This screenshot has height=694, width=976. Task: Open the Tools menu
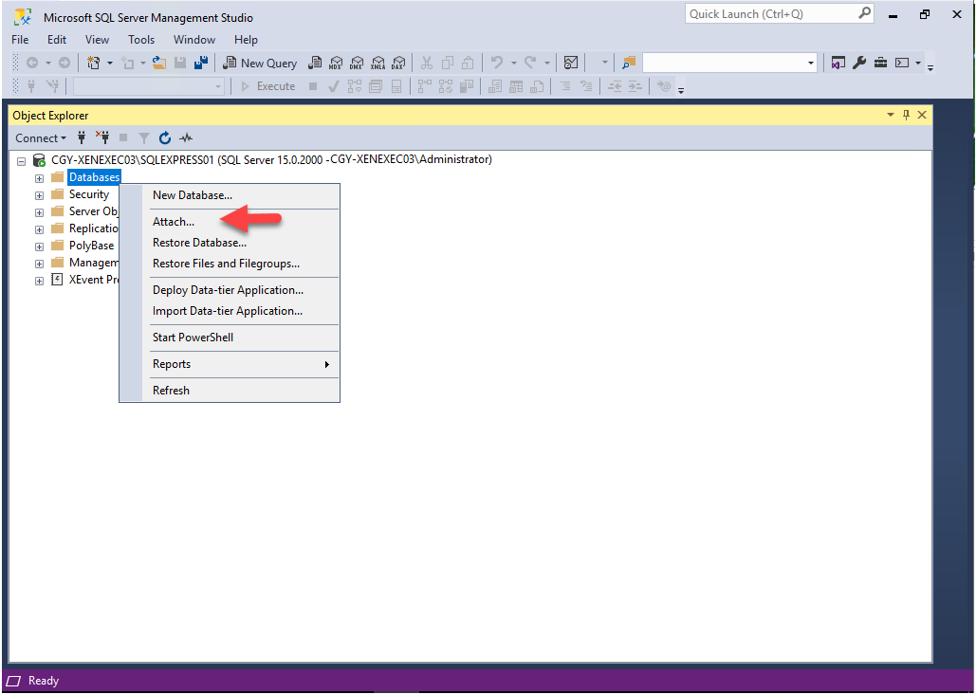pyautogui.click(x=141, y=40)
